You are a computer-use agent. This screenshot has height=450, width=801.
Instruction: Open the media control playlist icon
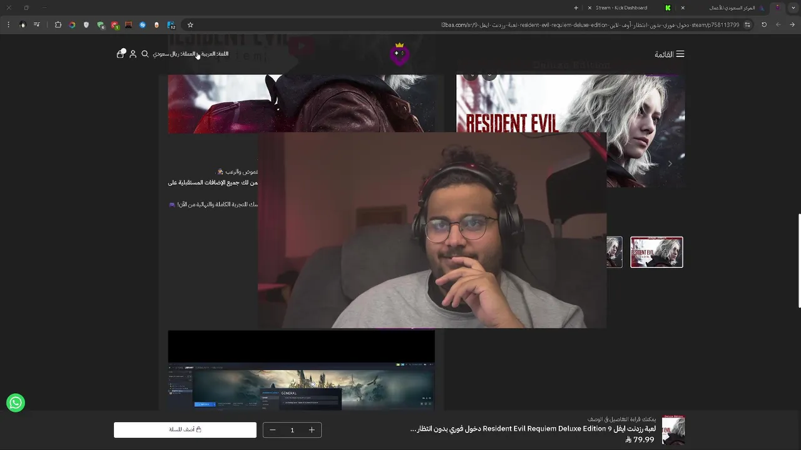(37, 25)
